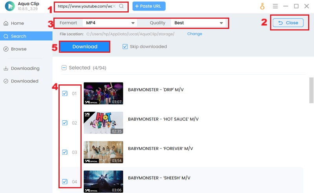Click title BABYMONSTER - 'FOREVER' M/V

(x=161, y=148)
